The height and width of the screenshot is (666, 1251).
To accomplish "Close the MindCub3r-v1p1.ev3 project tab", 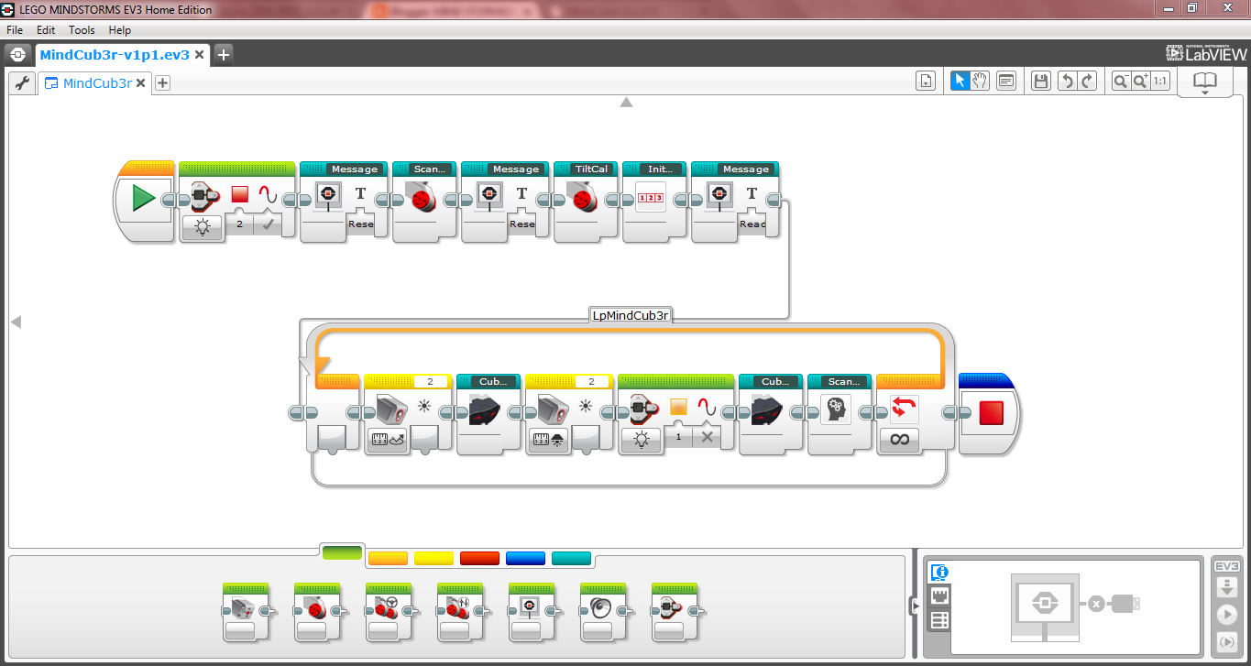I will [x=200, y=55].
